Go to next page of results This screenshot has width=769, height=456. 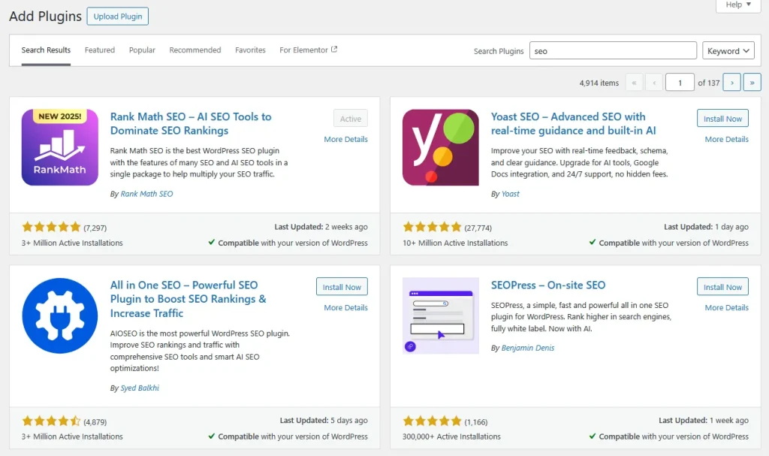pos(731,83)
